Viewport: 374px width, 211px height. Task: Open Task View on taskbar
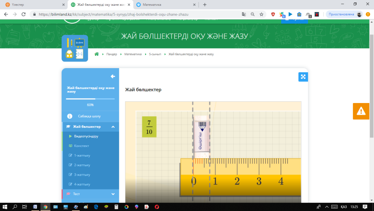tap(24, 207)
